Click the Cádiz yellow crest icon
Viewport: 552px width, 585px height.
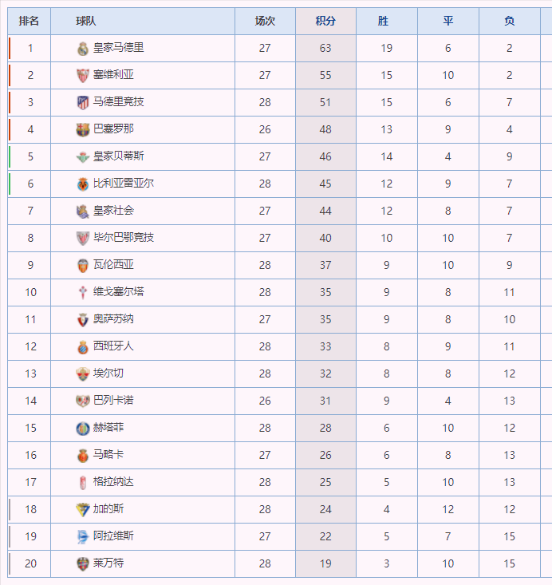tap(83, 510)
